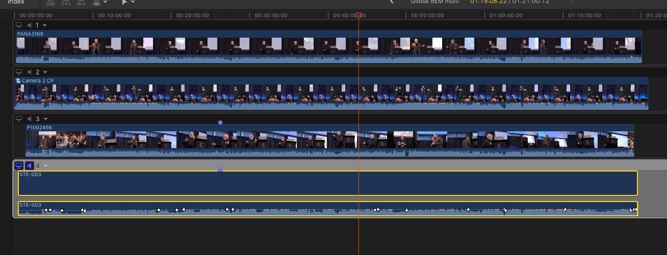Open the edit mode dropdown beside overwrite icon
This screenshot has height=255, width=667.
105,2
